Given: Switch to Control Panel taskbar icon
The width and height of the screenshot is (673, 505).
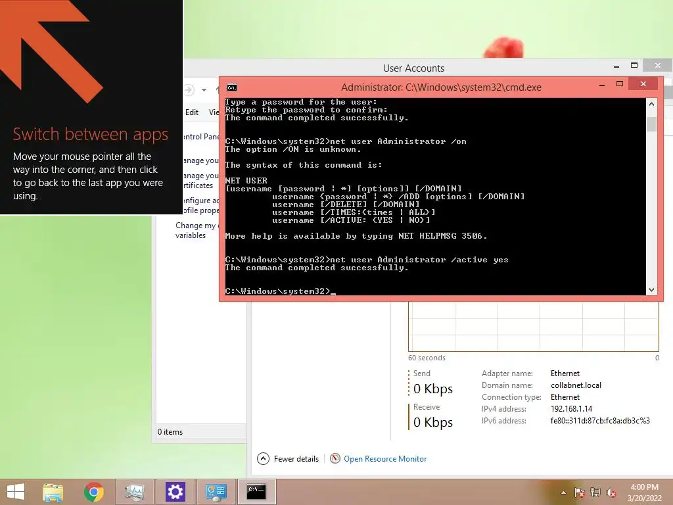Looking at the screenshot, I should click(216, 492).
